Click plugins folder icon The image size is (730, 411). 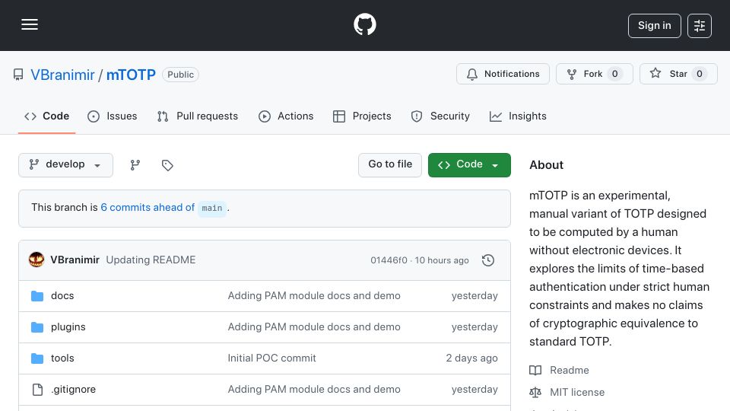click(37, 327)
